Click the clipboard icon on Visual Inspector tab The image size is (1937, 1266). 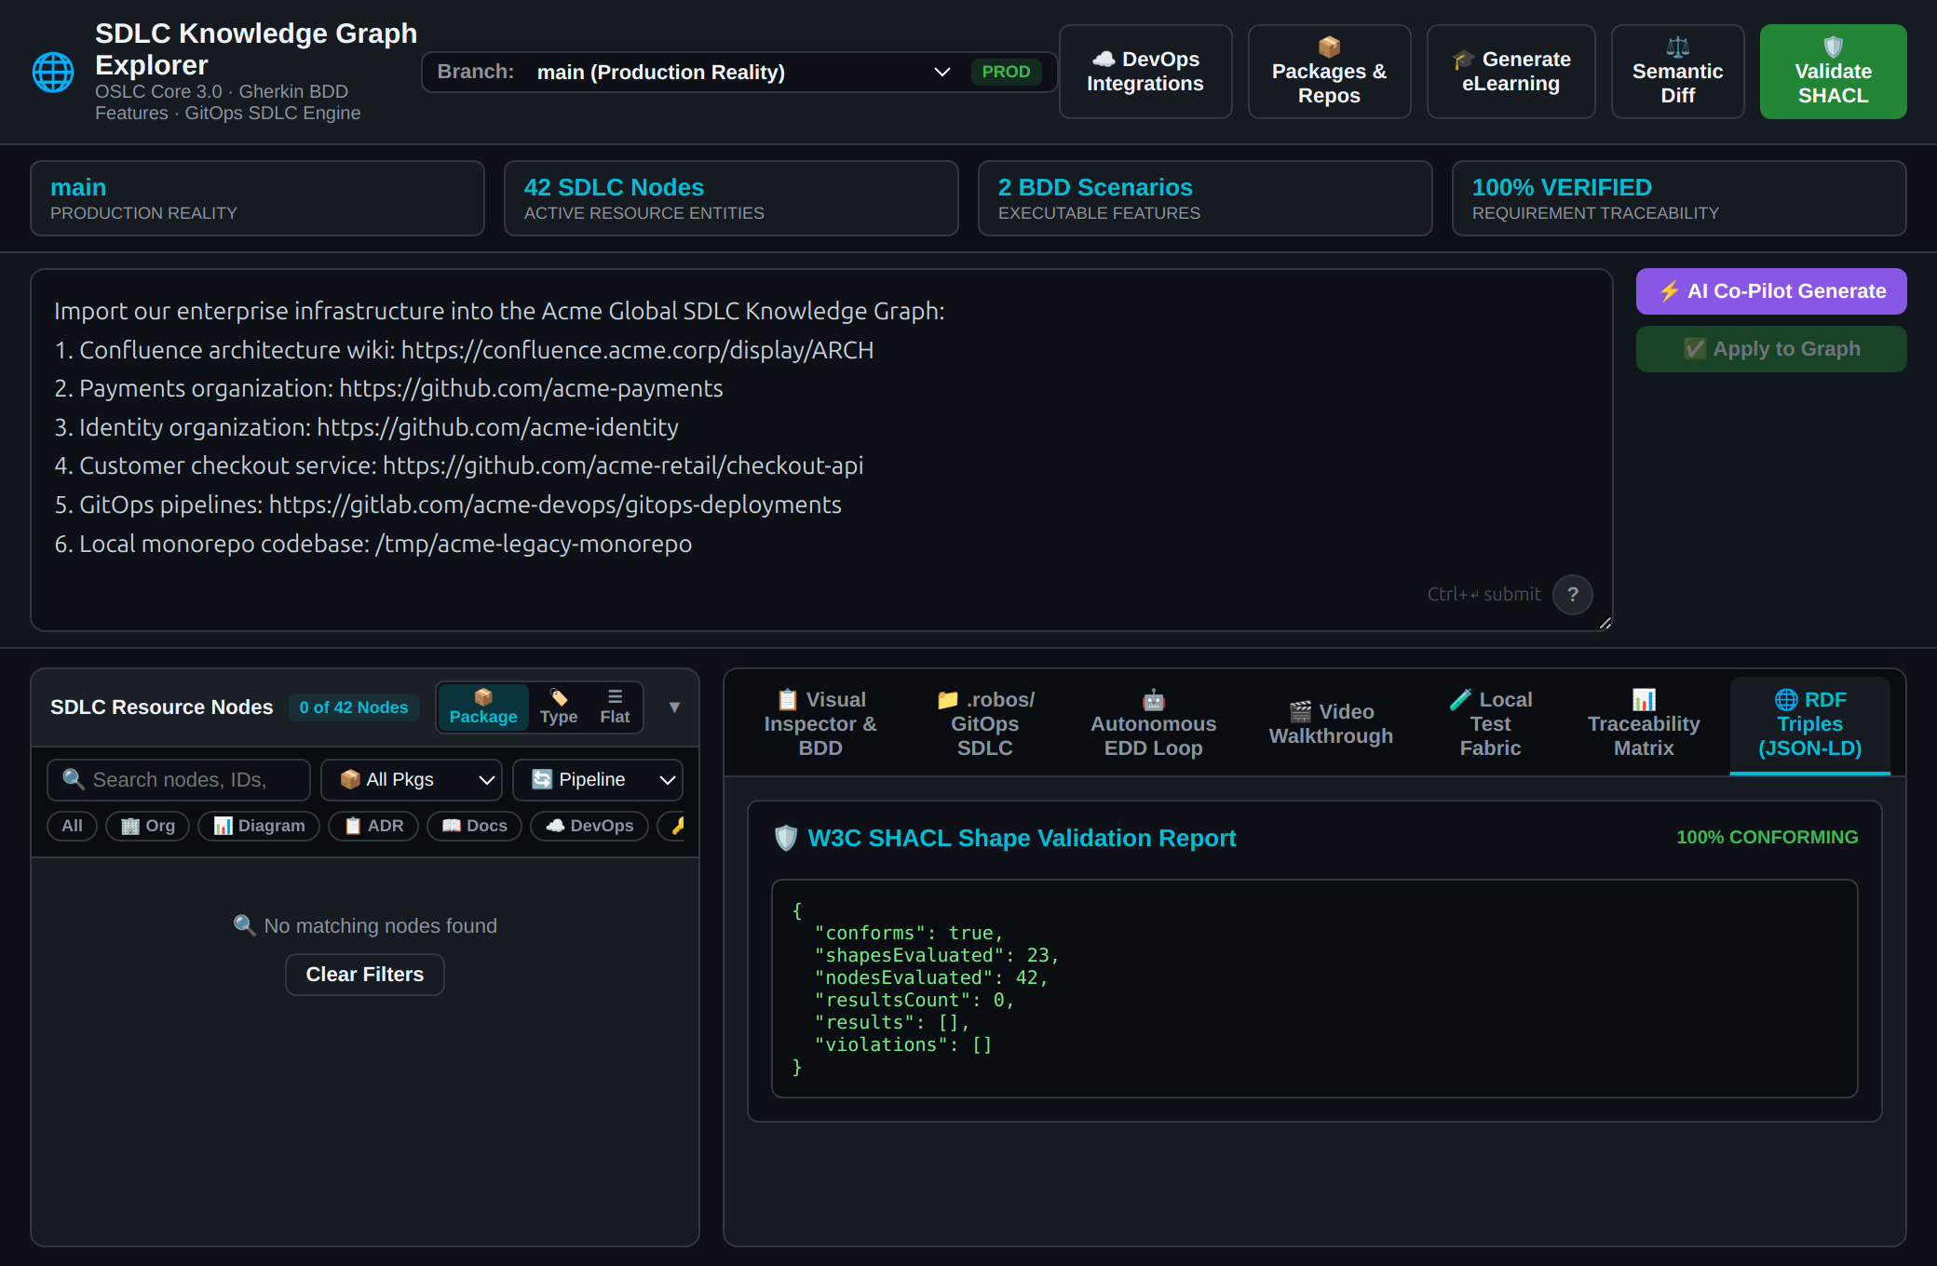coord(788,700)
